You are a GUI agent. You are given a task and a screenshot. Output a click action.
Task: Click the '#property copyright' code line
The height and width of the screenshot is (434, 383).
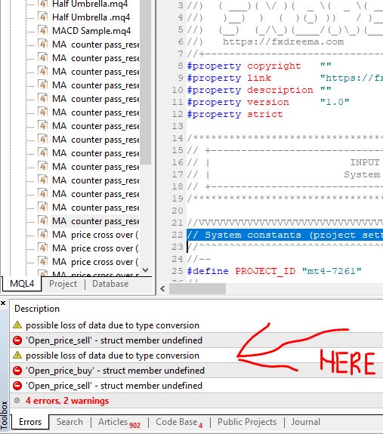(x=259, y=66)
